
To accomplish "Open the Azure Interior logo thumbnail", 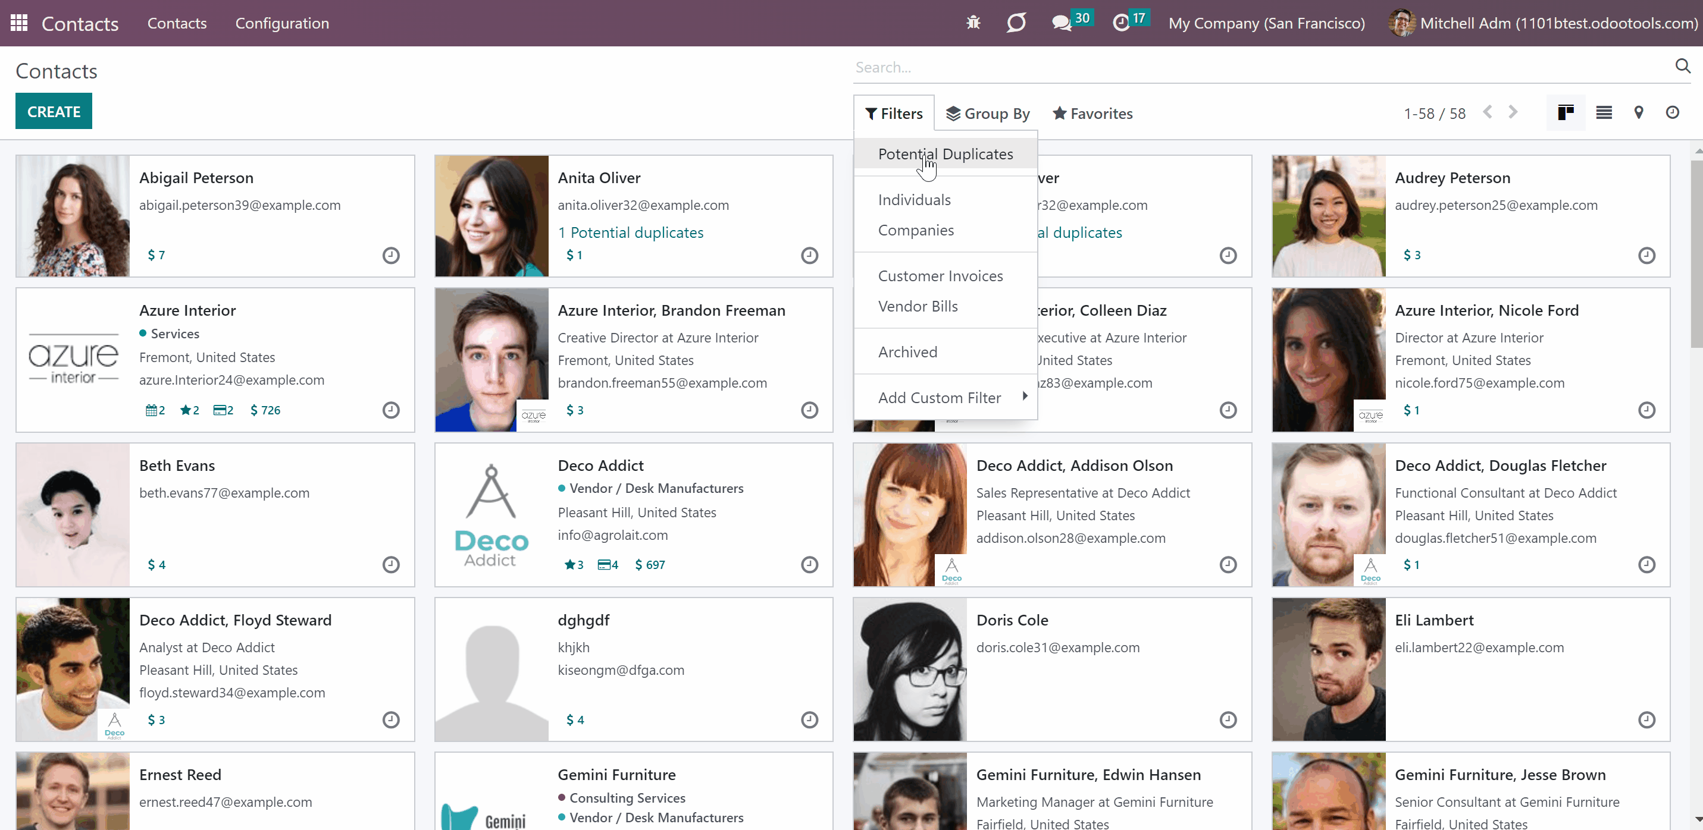I will click(73, 360).
